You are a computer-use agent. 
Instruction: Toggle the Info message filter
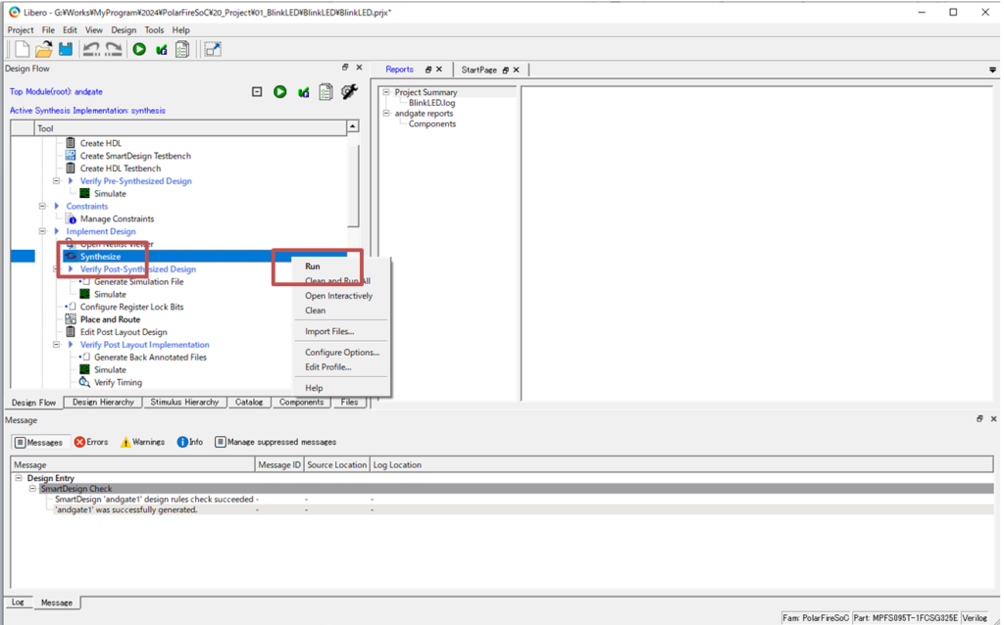[189, 443]
